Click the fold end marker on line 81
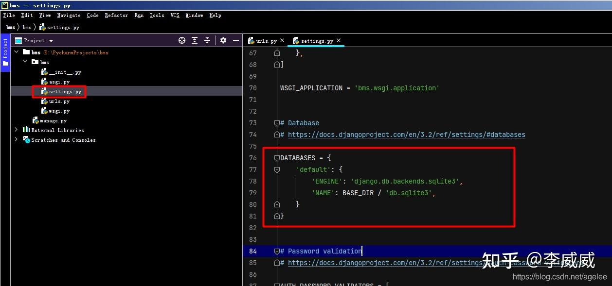612x286 pixels. [x=277, y=215]
